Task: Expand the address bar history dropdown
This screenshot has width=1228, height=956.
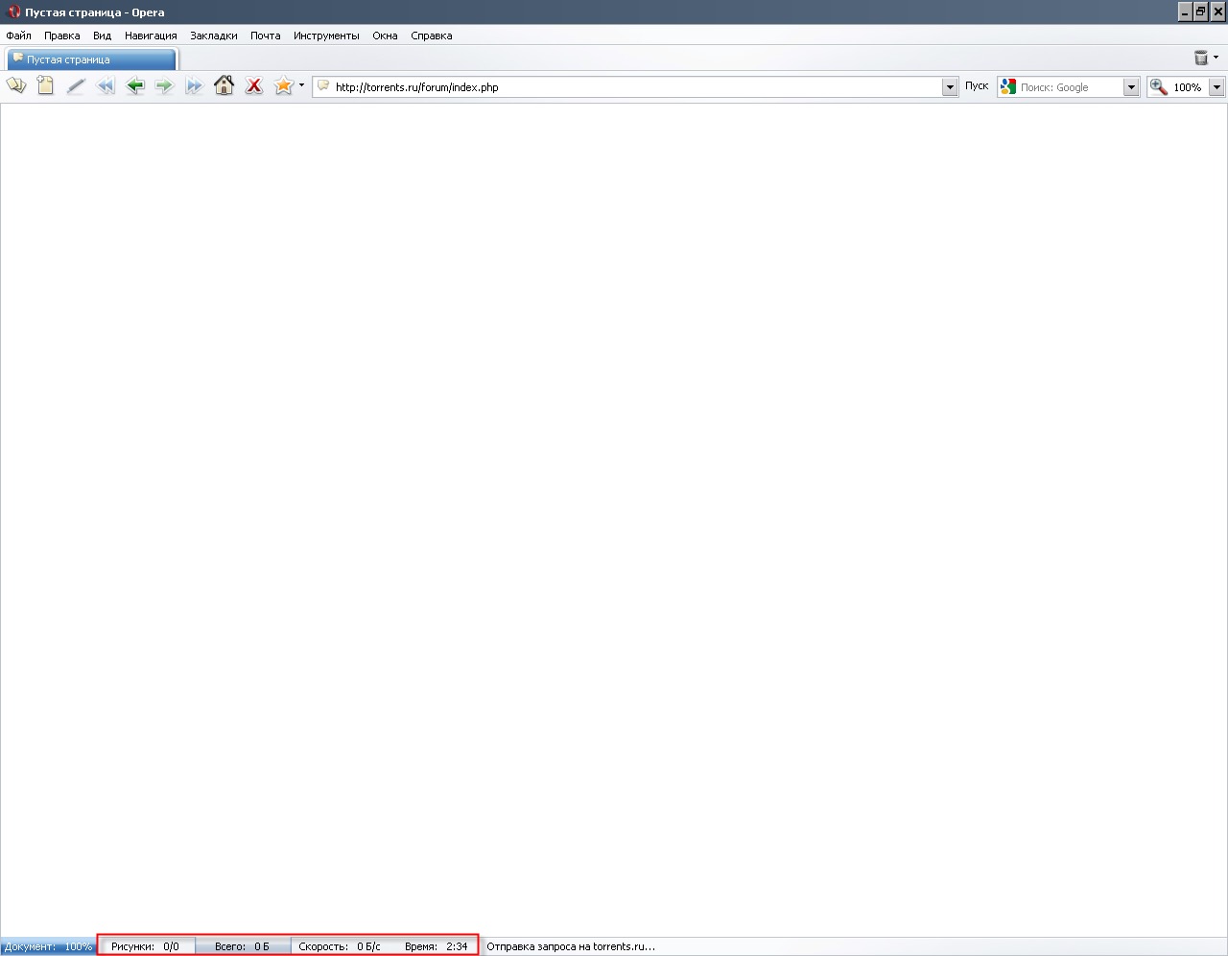Action: (950, 87)
